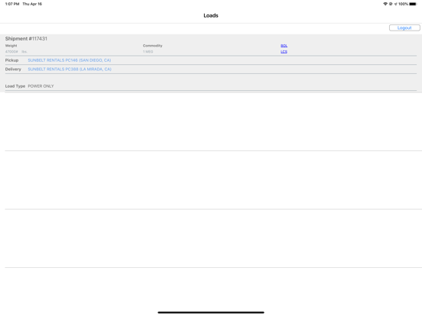Click the POWER ONLY load type value

(x=41, y=86)
